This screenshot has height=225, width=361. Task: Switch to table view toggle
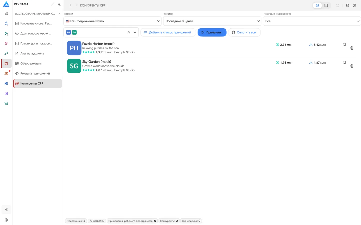click(x=326, y=5)
